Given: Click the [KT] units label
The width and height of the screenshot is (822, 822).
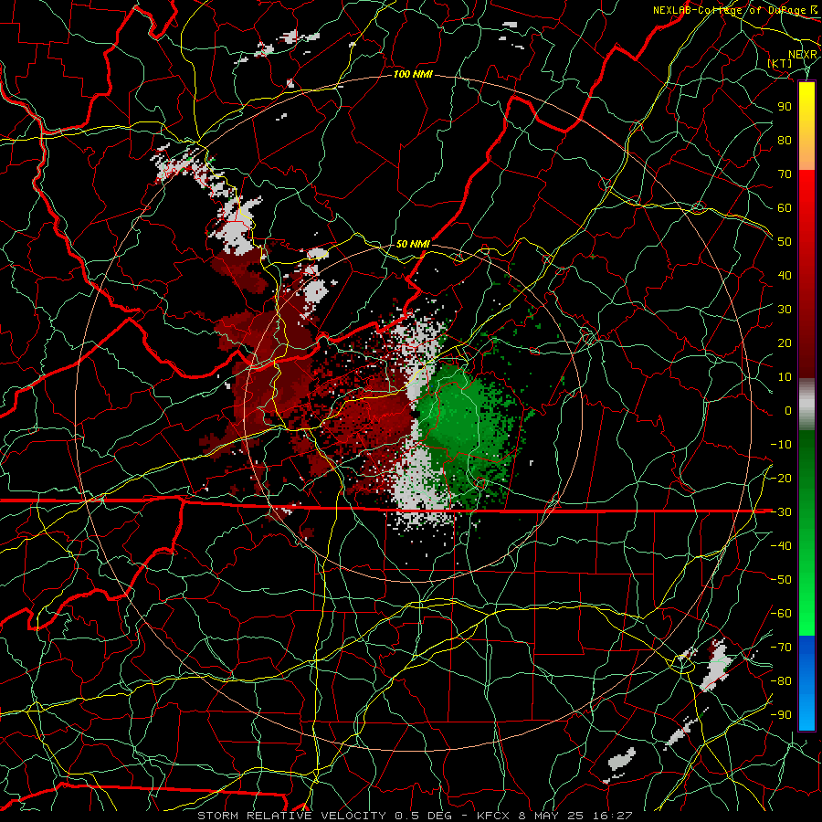Looking at the screenshot, I should coord(780,63).
